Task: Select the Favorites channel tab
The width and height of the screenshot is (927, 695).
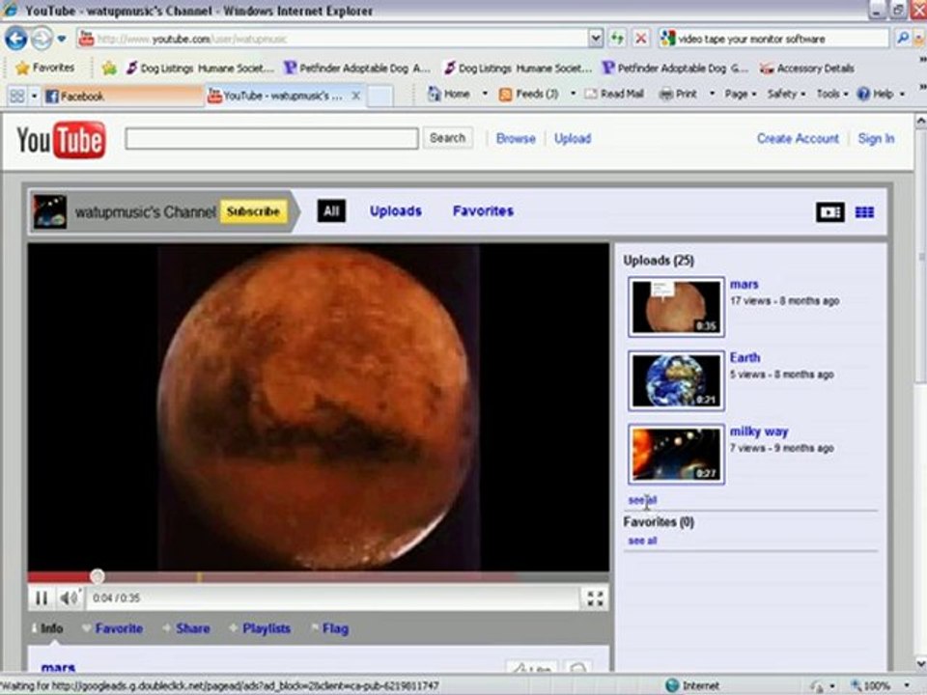Action: [483, 211]
